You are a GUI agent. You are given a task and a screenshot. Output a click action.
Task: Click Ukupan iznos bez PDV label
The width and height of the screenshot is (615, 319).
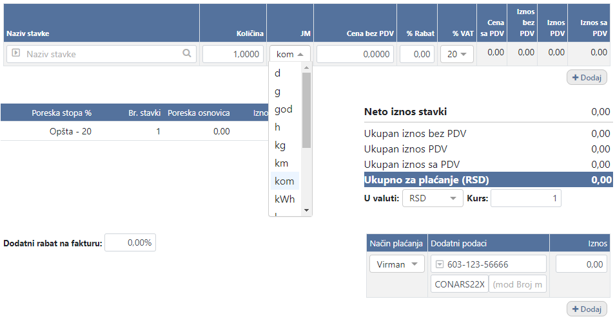pos(415,134)
